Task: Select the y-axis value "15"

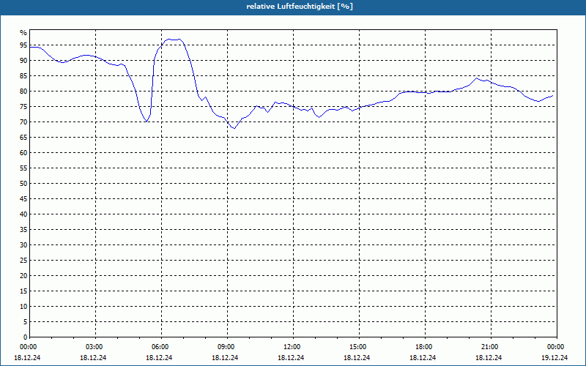Action: (23, 291)
